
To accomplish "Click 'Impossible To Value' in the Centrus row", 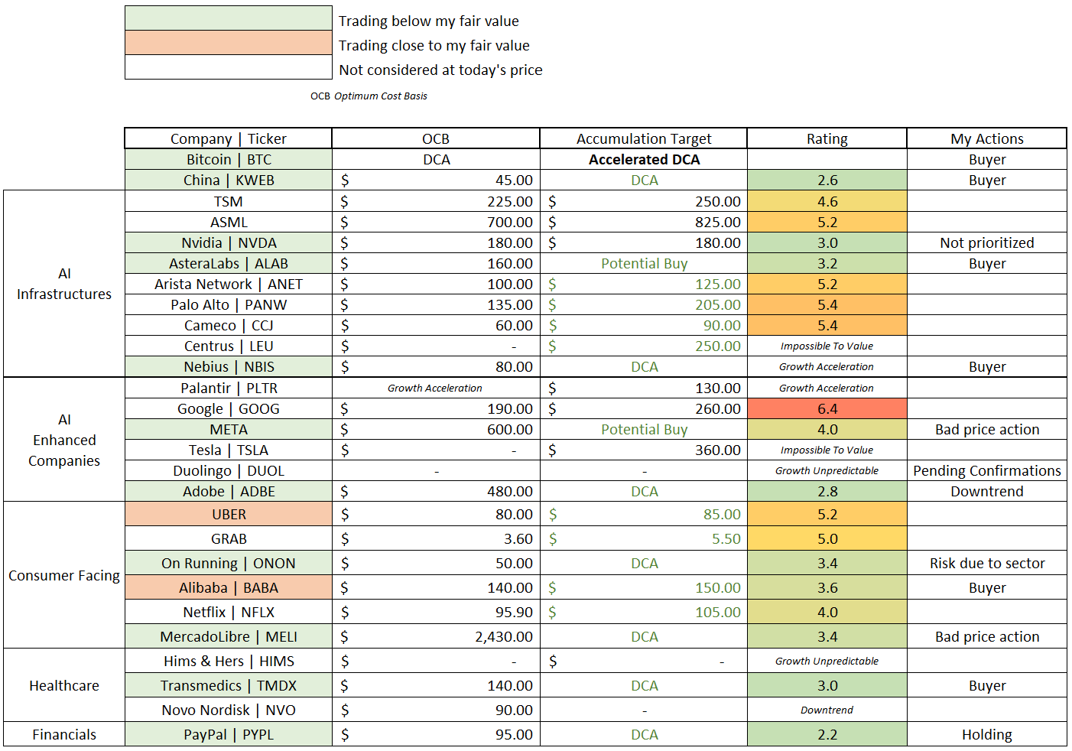I will click(827, 346).
